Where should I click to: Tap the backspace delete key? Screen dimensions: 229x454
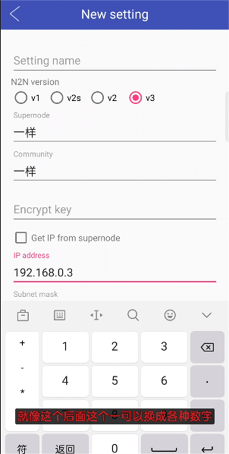point(207,347)
